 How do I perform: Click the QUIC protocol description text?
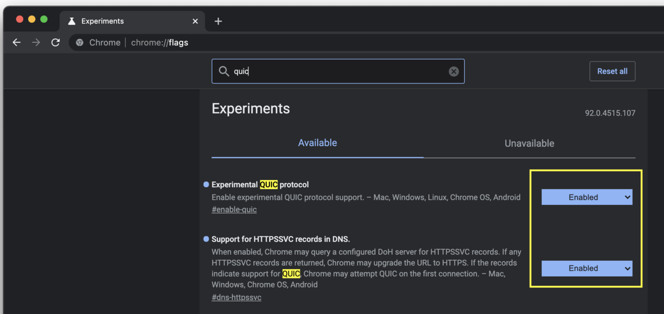pos(366,197)
